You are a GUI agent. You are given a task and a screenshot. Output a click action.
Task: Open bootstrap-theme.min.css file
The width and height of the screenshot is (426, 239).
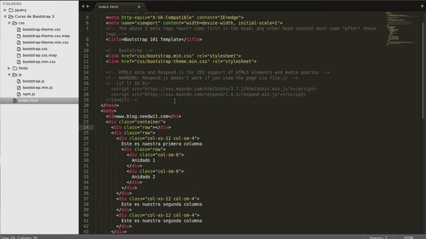[45, 42]
